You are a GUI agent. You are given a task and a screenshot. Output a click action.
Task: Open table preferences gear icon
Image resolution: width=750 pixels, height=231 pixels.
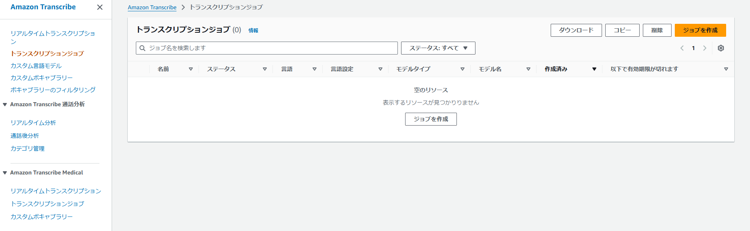click(721, 48)
